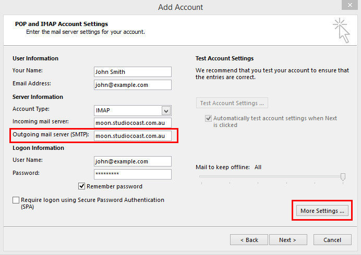Click the 'User Information' heading
The height and width of the screenshot is (255, 361).
[35, 58]
